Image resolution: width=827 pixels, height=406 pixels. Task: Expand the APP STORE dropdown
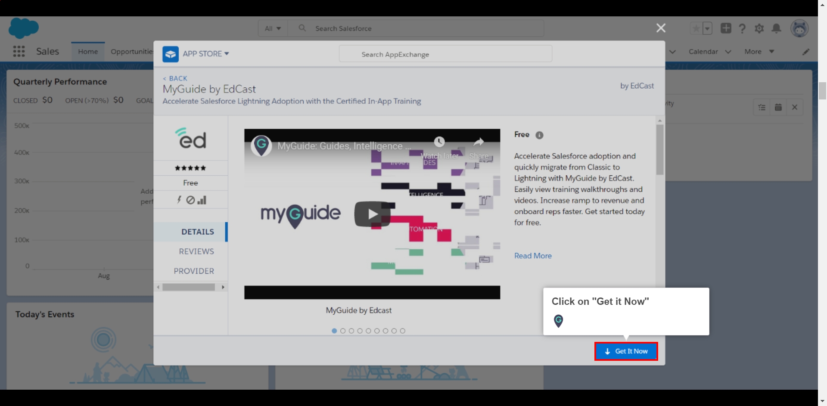206,54
